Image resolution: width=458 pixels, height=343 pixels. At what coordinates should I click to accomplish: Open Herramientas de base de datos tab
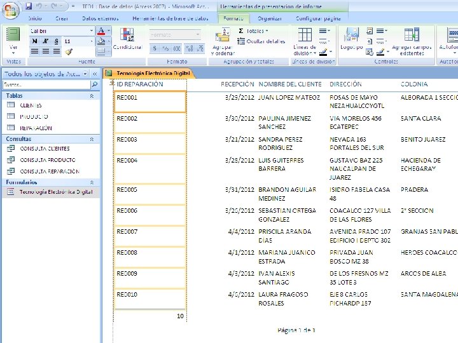click(170, 18)
